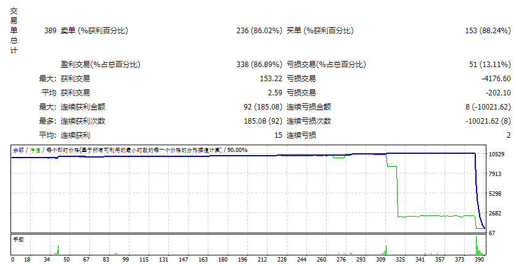The image size is (516, 264).
Task: Select the value -10021.62 (8)
Action: click(488, 121)
